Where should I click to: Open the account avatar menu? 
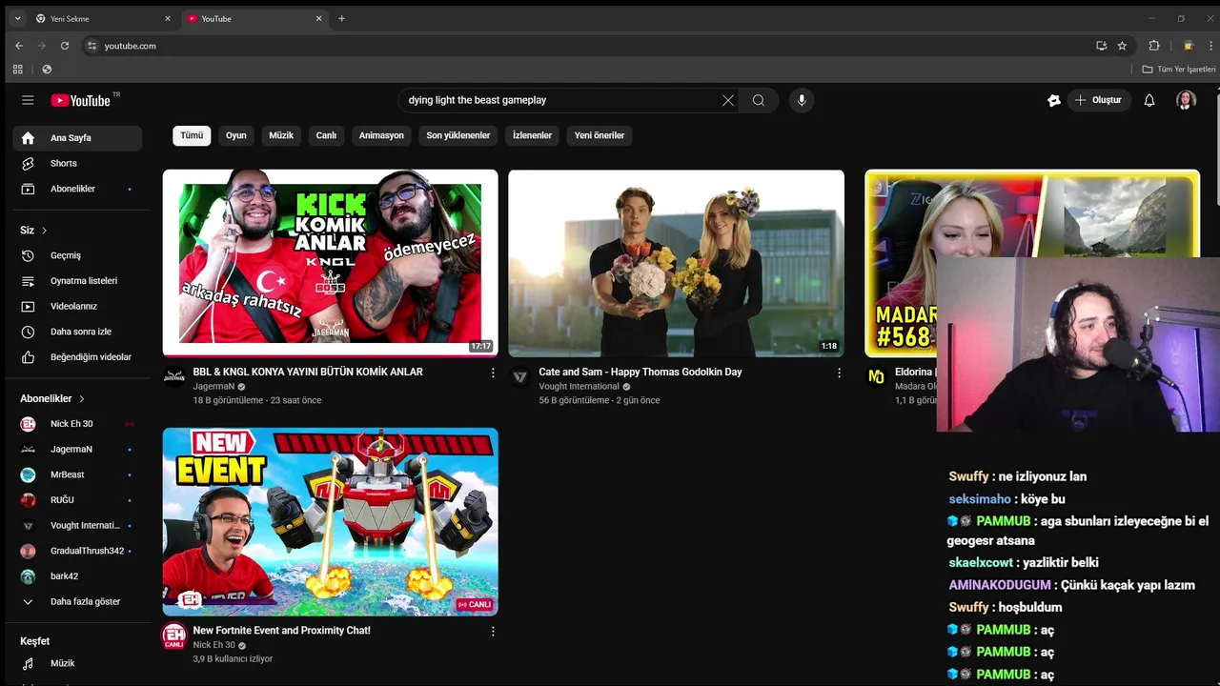(x=1186, y=100)
